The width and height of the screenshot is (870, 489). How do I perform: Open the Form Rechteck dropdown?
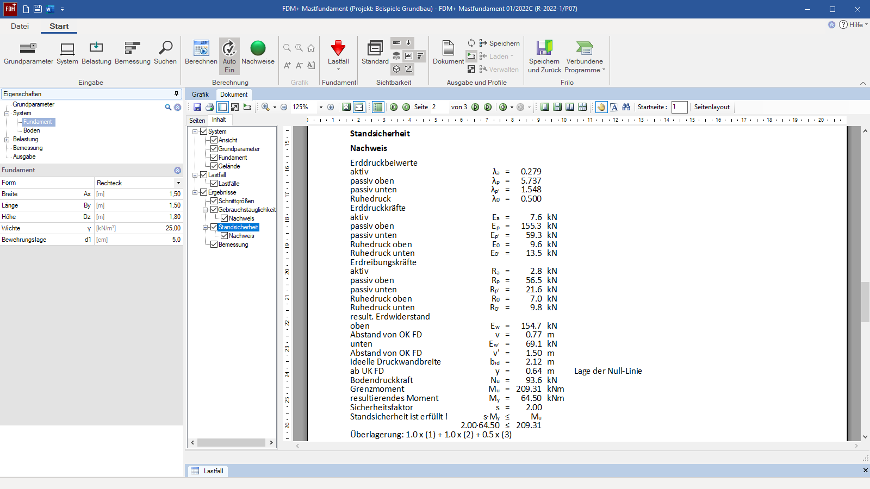tap(178, 183)
